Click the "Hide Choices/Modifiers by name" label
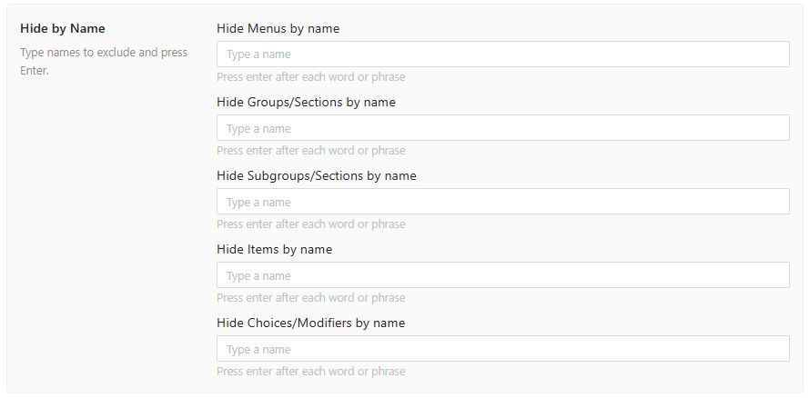The height and width of the screenshot is (398, 809). coord(310,323)
